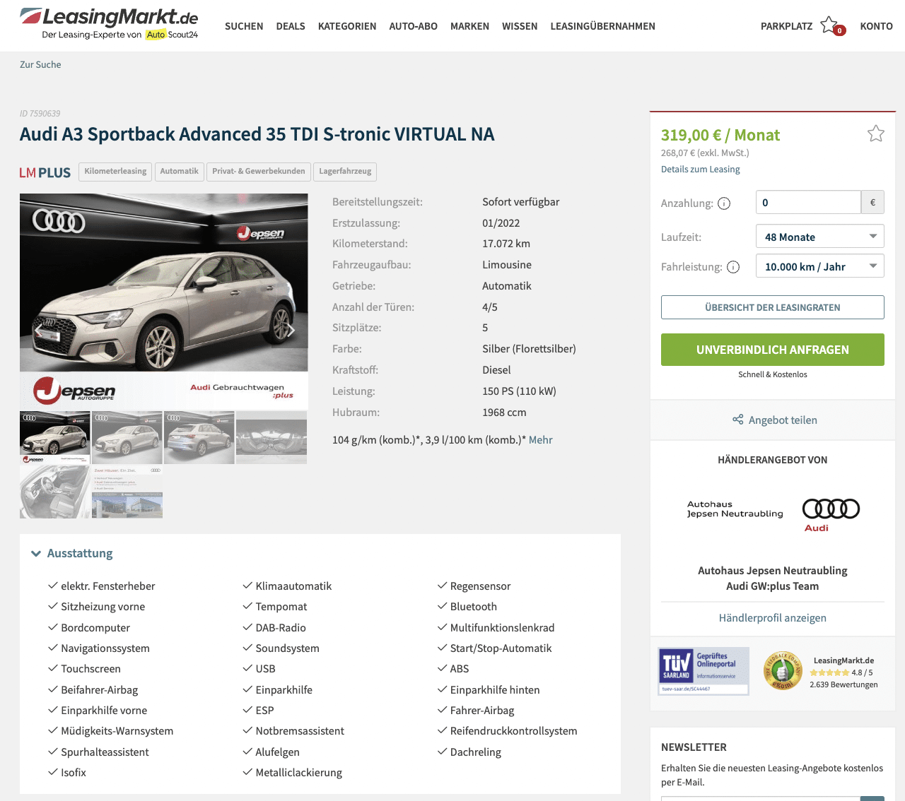The width and height of the screenshot is (905, 801).
Task: Open the DEALS menu
Action: pyautogui.click(x=291, y=26)
